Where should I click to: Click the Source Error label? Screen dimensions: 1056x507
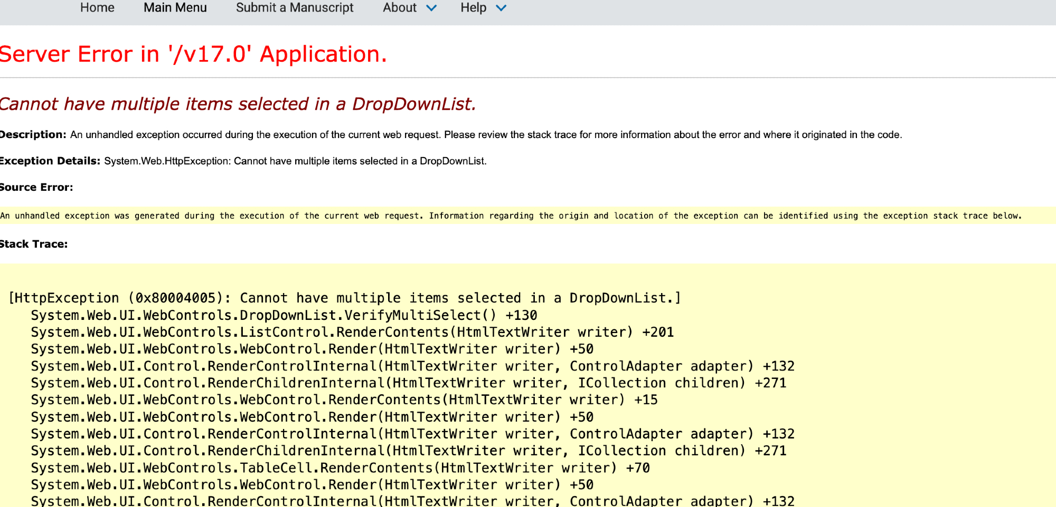tap(36, 187)
